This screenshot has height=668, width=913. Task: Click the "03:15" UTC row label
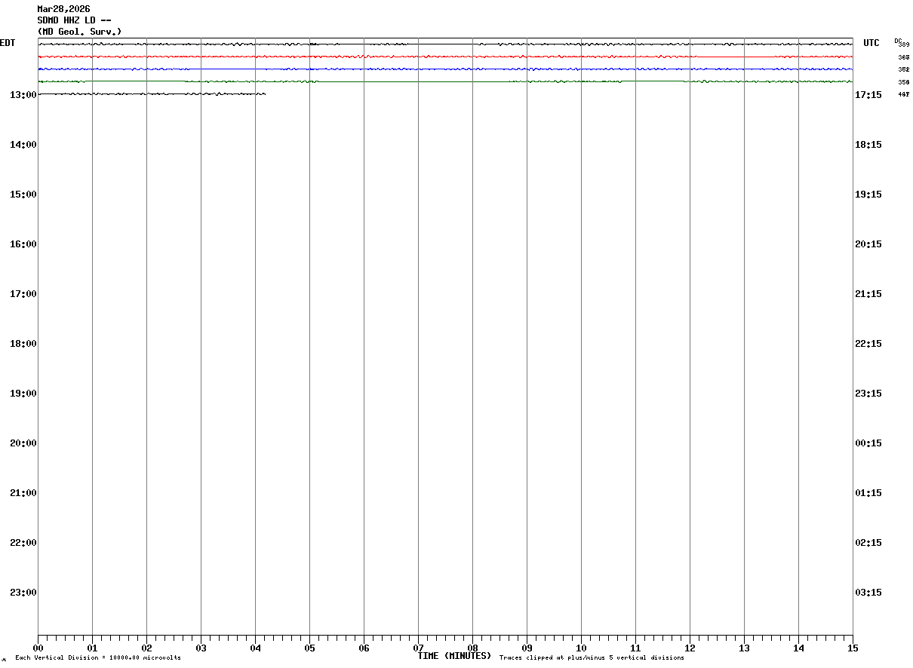click(x=868, y=592)
